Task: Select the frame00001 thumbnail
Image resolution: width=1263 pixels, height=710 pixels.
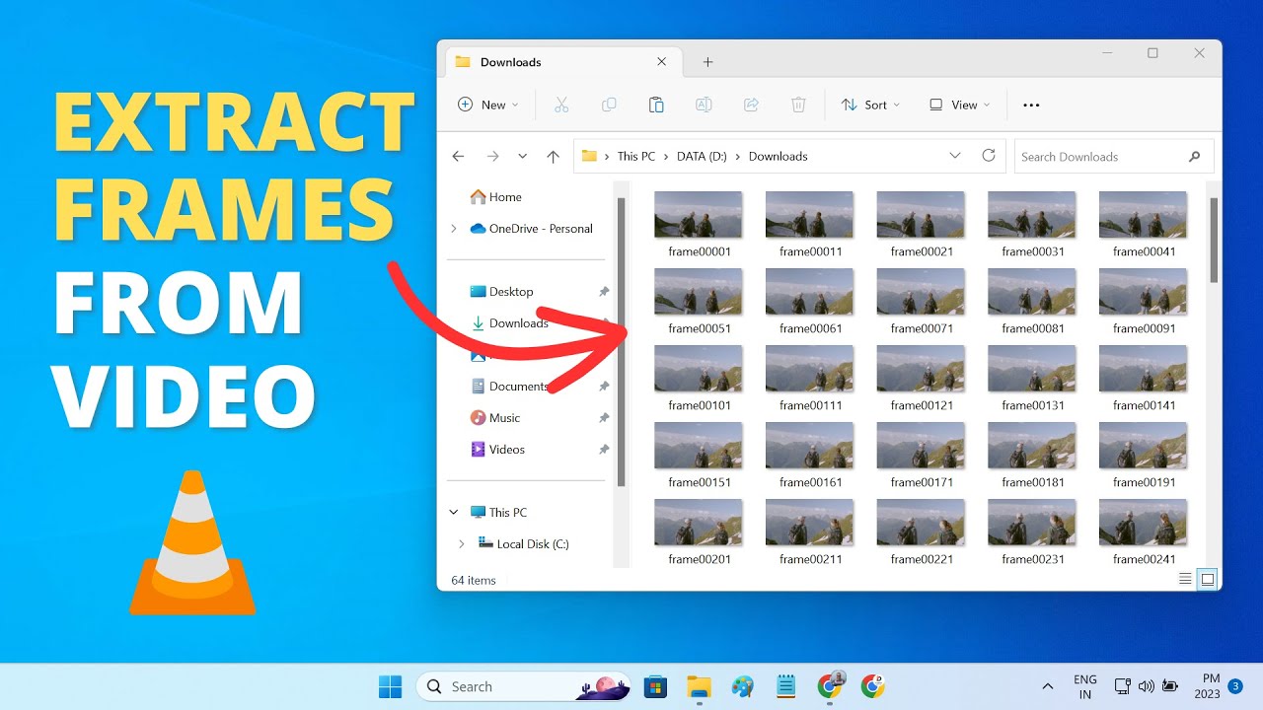Action: pos(699,215)
